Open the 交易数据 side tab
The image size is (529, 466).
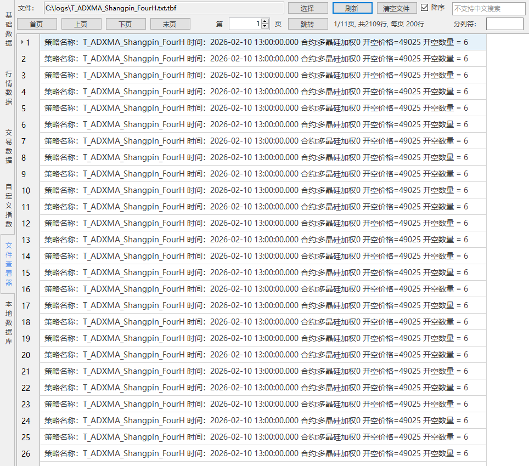[8, 146]
